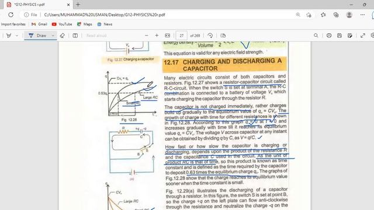
Task: Open a new browser tab
Action: point(78,5)
